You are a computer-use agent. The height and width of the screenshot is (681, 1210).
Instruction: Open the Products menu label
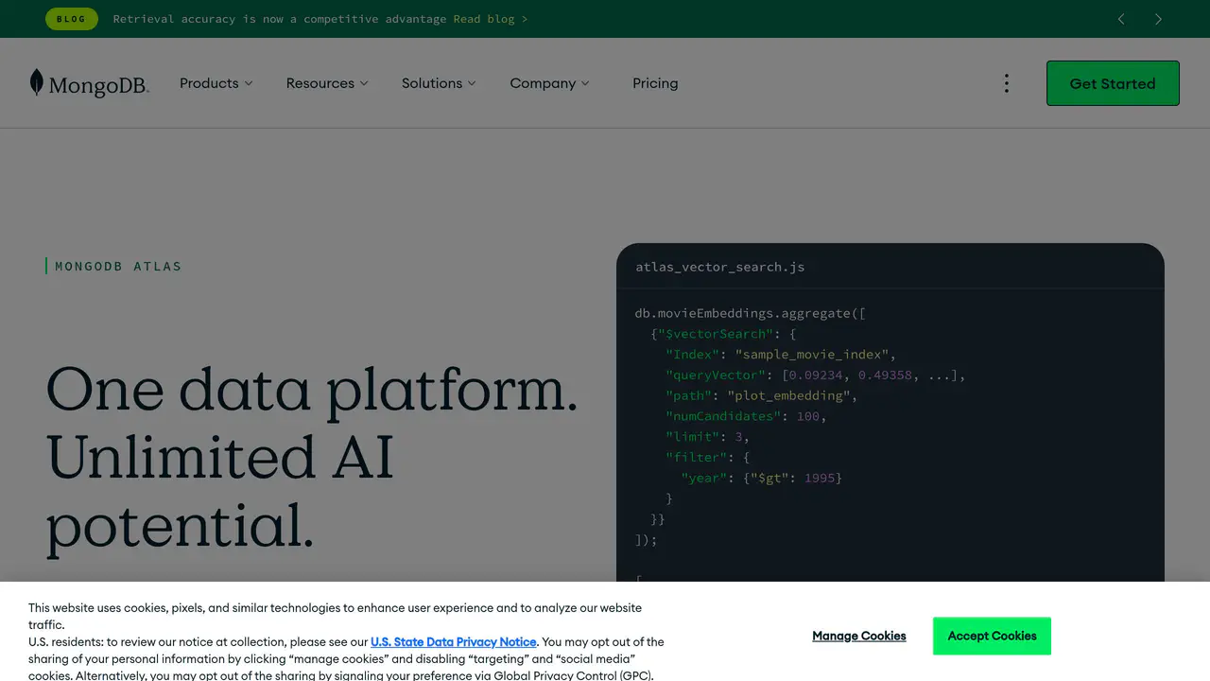click(x=209, y=83)
